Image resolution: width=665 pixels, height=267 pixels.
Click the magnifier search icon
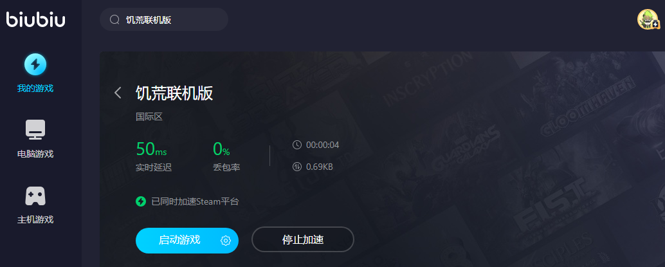point(114,19)
